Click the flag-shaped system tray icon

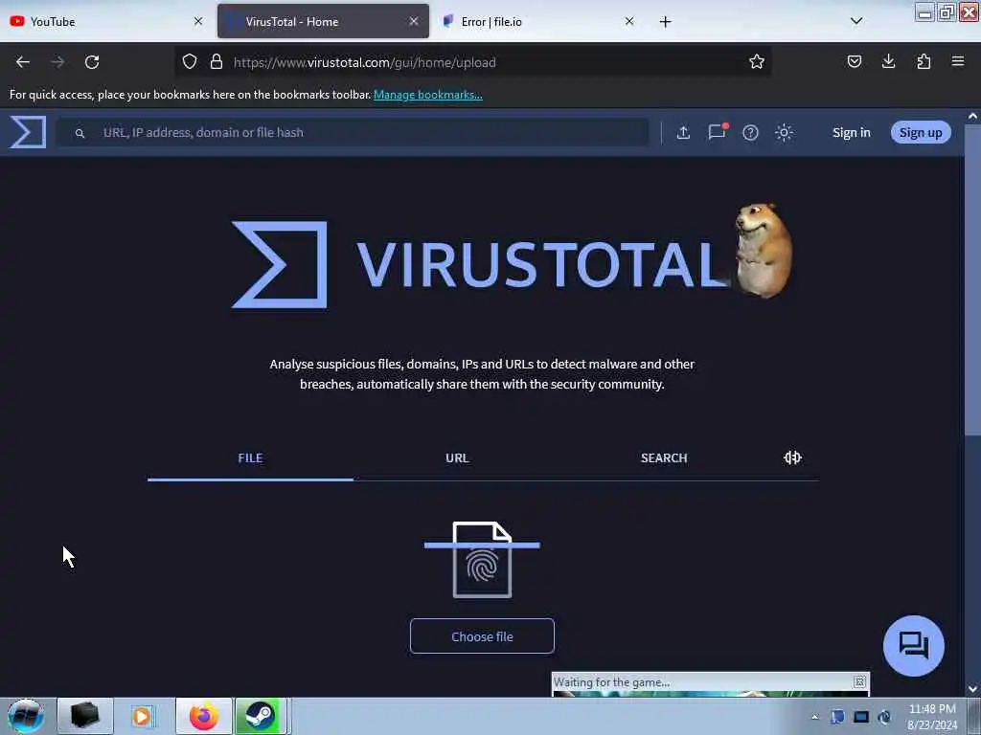(837, 717)
